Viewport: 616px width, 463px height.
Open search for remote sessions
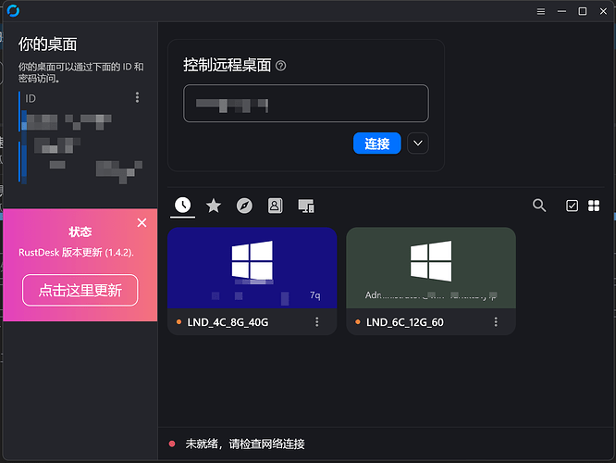tap(539, 206)
